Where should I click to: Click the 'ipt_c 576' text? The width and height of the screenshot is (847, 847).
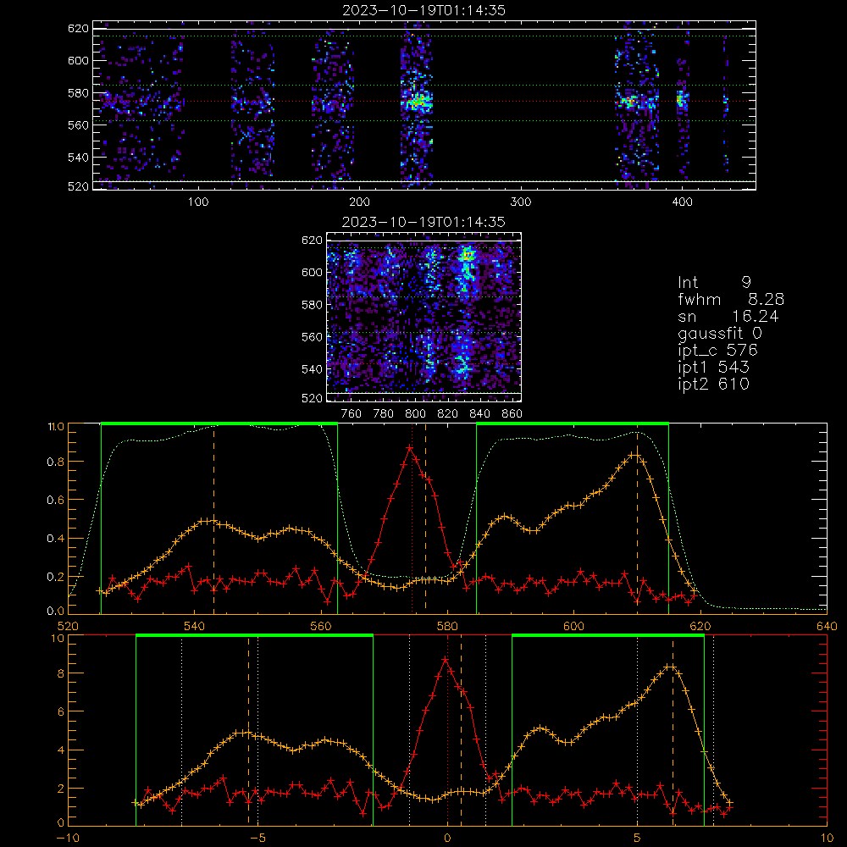718,351
